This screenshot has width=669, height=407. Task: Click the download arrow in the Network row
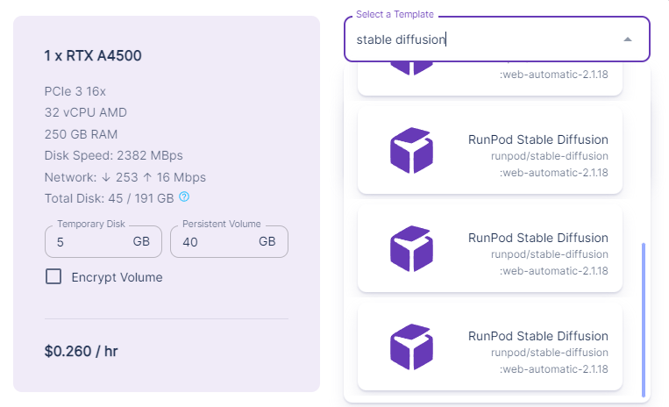105,176
